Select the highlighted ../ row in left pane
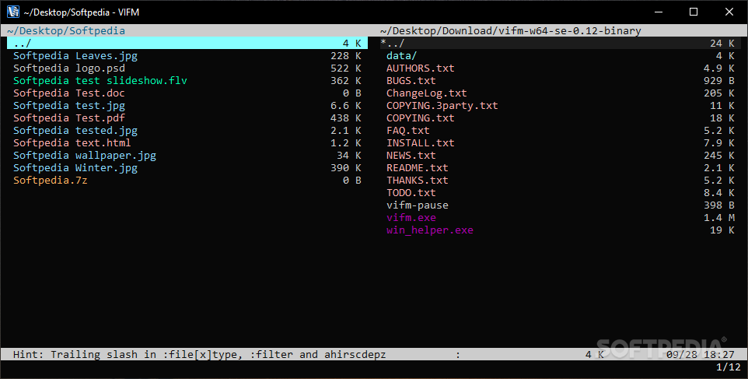Image resolution: width=748 pixels, height=379 pixels. click(x=187, y=44)
